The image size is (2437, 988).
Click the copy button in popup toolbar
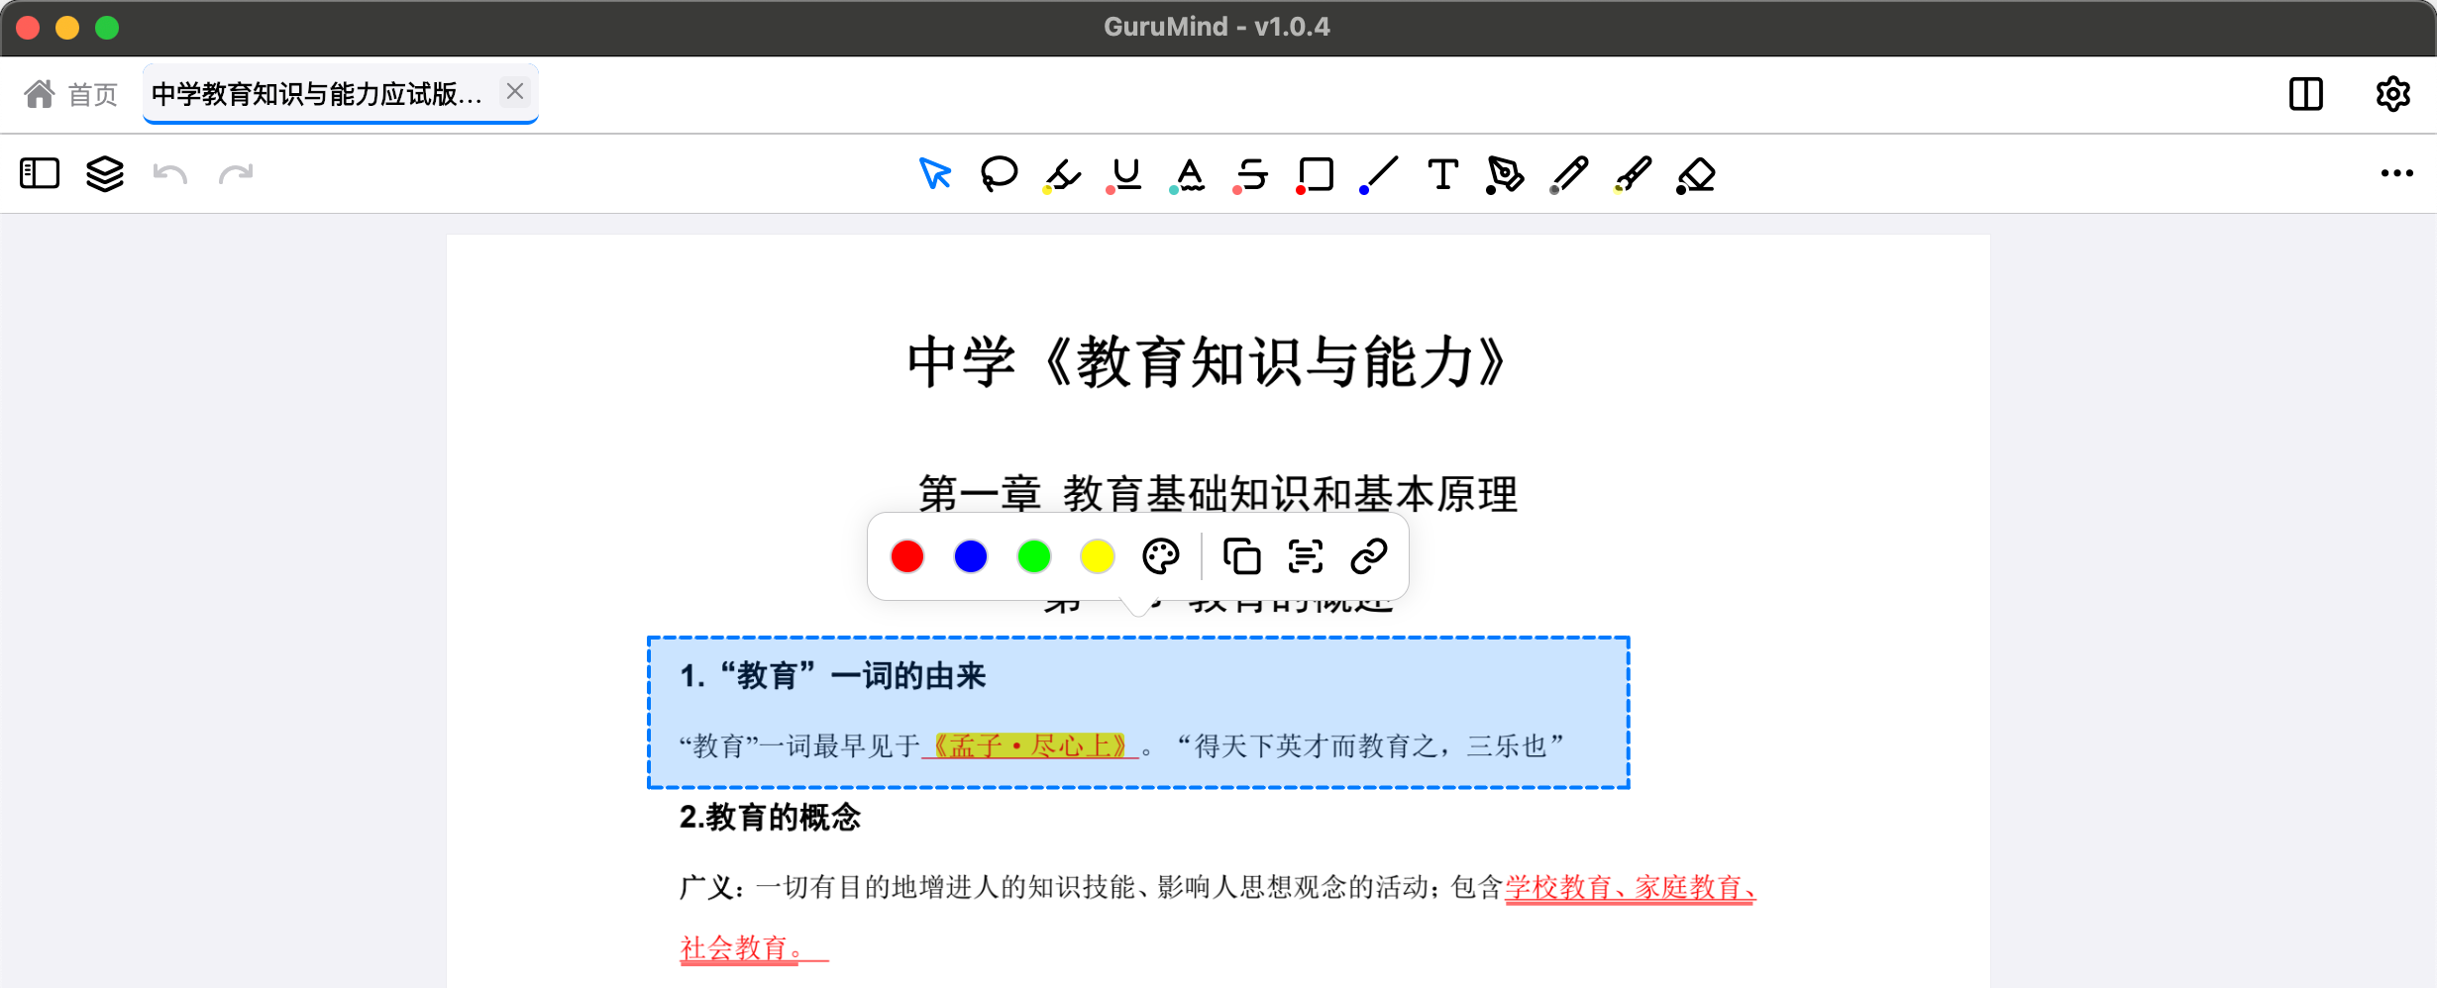pyautogui.click(x=1241, y=556)
